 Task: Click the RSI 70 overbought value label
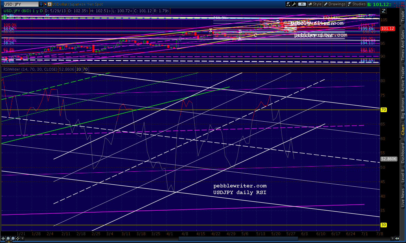coord(85,69)
